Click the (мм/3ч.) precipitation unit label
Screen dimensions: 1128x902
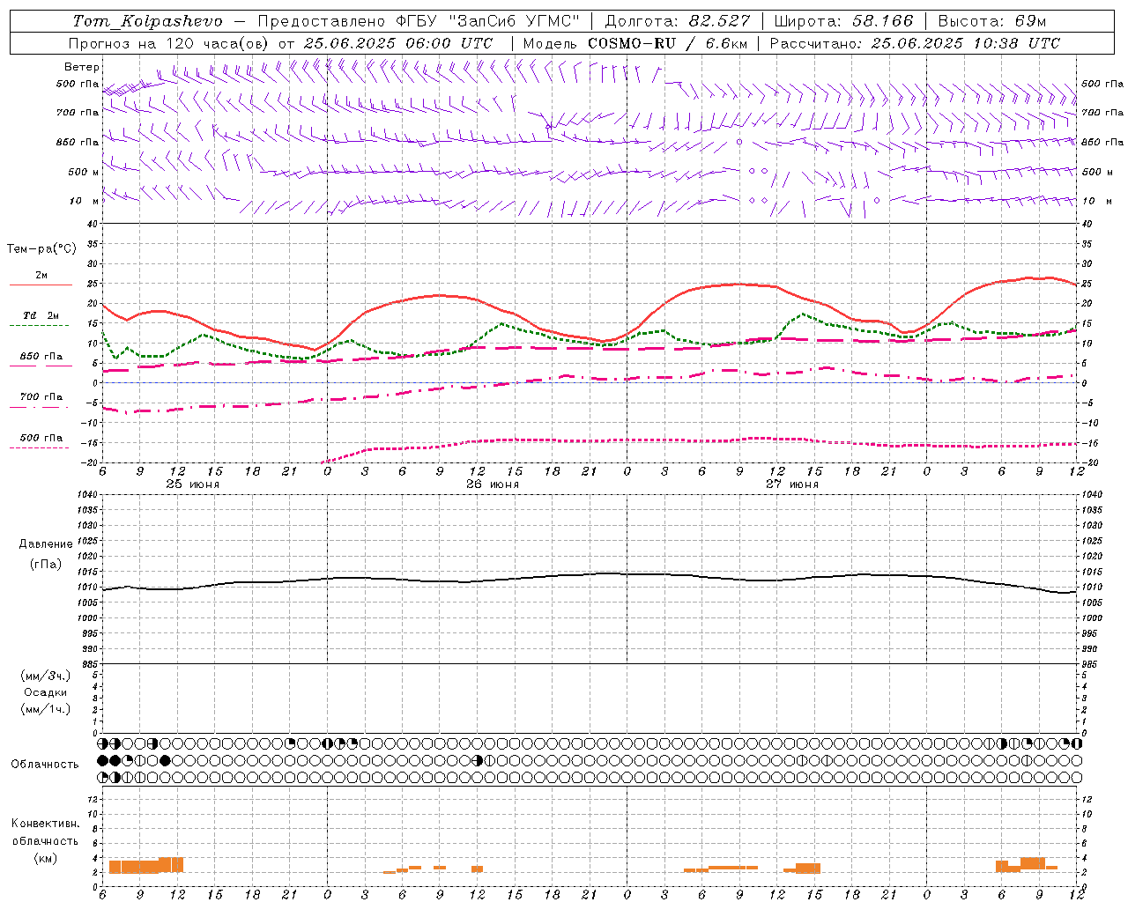point(46,676)
